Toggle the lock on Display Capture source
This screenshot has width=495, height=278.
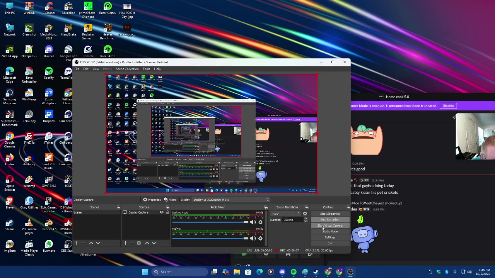pyautogui.click(x=167, y=212)
